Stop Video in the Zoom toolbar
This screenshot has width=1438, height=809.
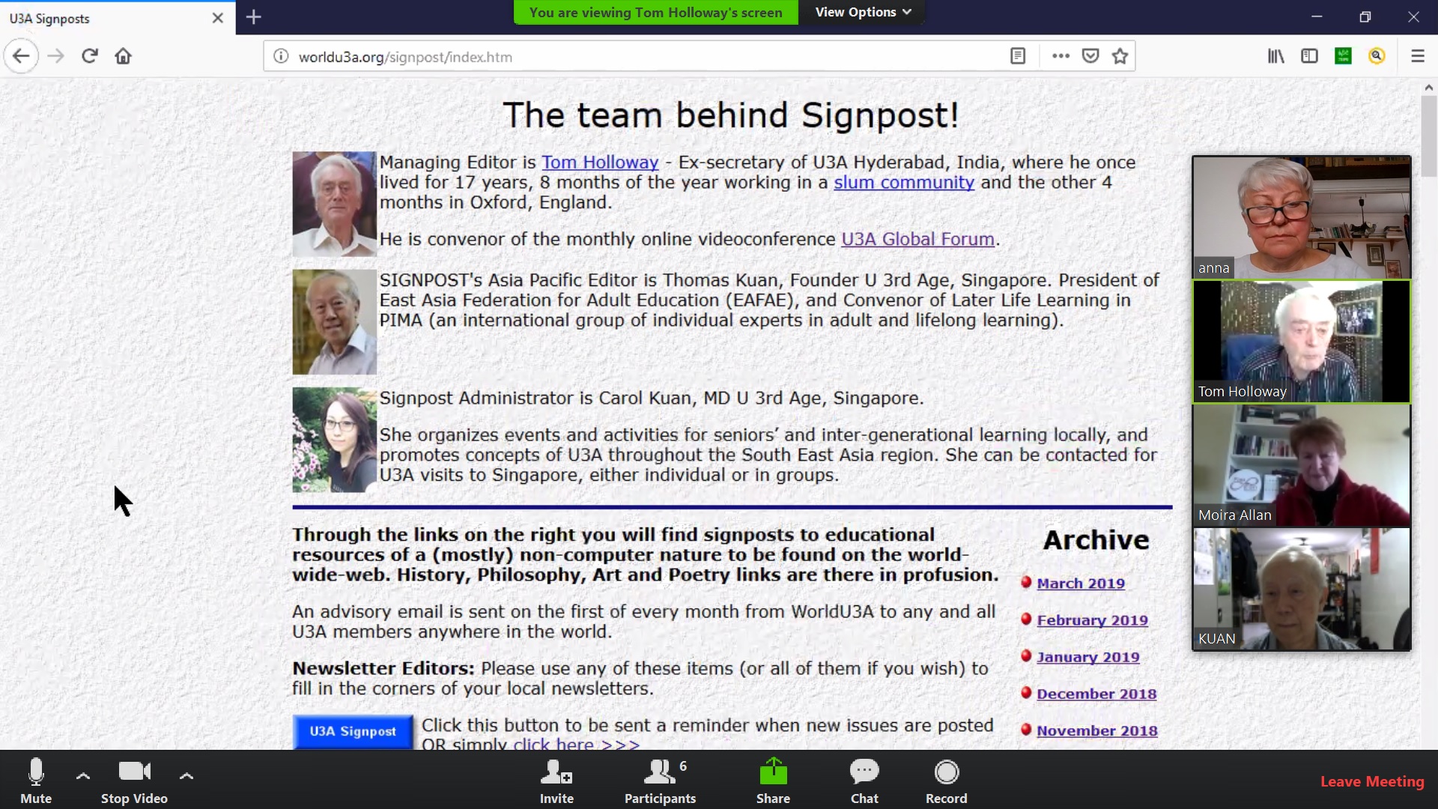click(135, 781)
